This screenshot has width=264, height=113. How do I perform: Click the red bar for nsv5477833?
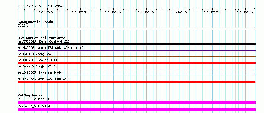coord(136,82)
